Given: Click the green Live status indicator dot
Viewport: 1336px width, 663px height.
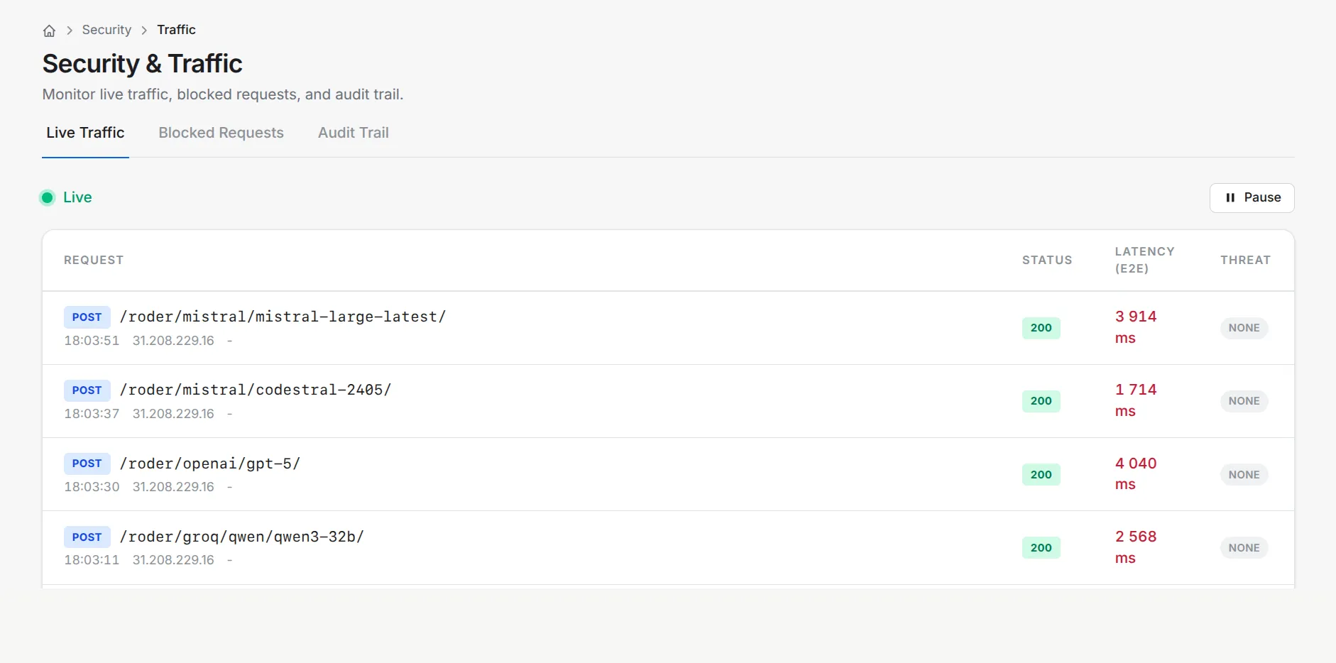Looking at the screenshot, I should coord(48,197).
